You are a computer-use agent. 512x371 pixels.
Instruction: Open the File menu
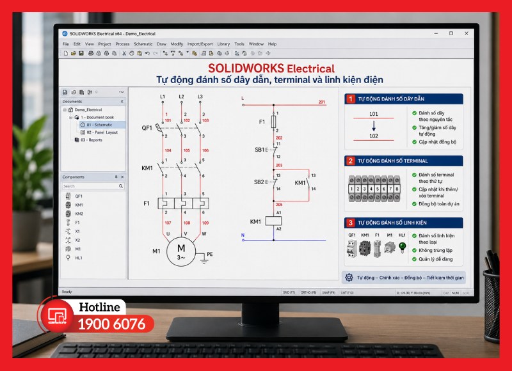click(x=66, y=44)
